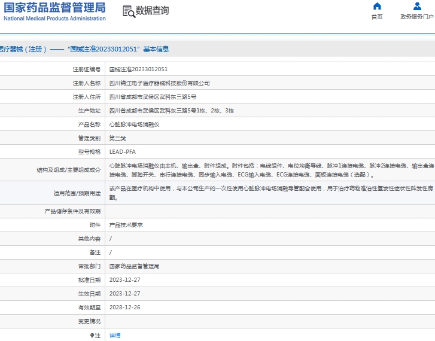Click the 有效期至 row label

[x=89, y=307]
